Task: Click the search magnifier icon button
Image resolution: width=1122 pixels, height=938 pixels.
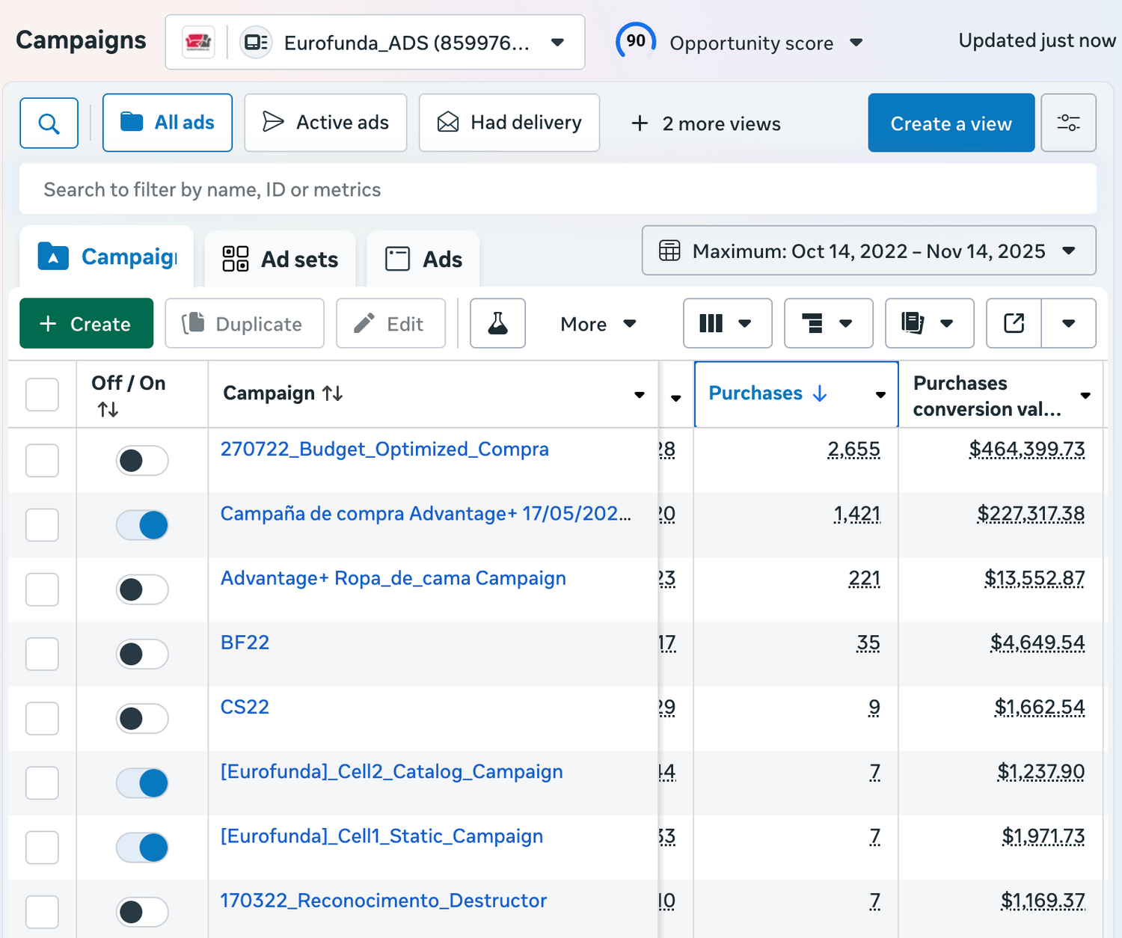Action: coord(49,123)
